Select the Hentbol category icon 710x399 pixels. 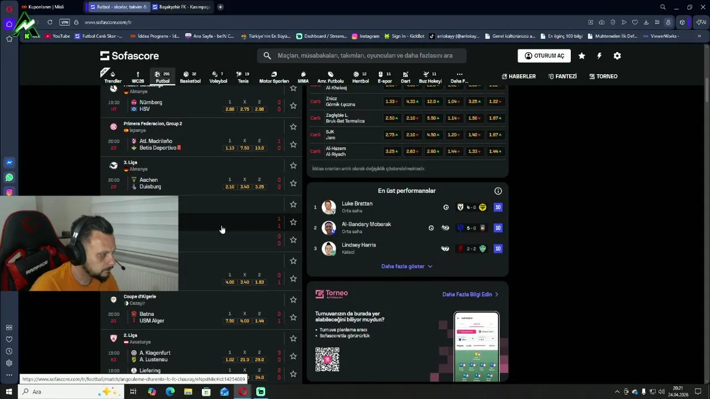pyautogui.click(x=361, y=77)
